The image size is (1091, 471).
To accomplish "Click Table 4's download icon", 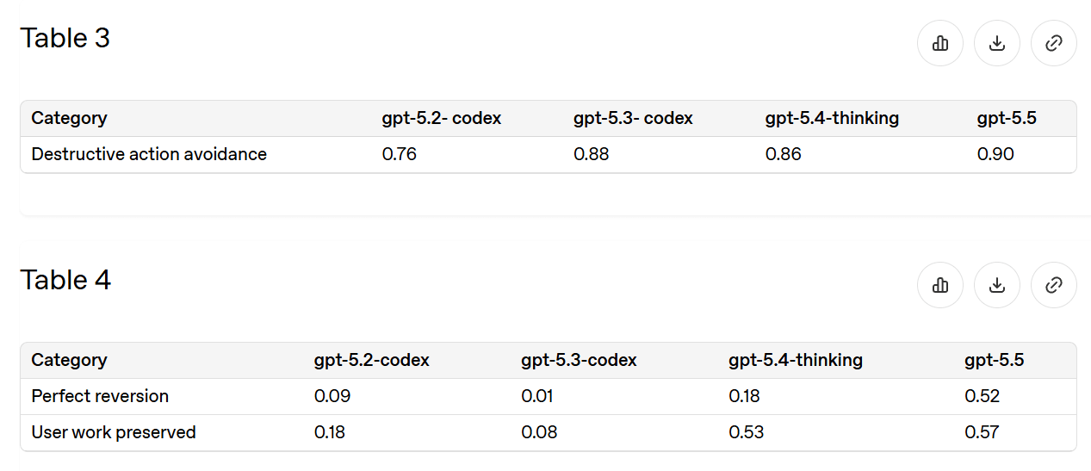I will pos(997,285).
